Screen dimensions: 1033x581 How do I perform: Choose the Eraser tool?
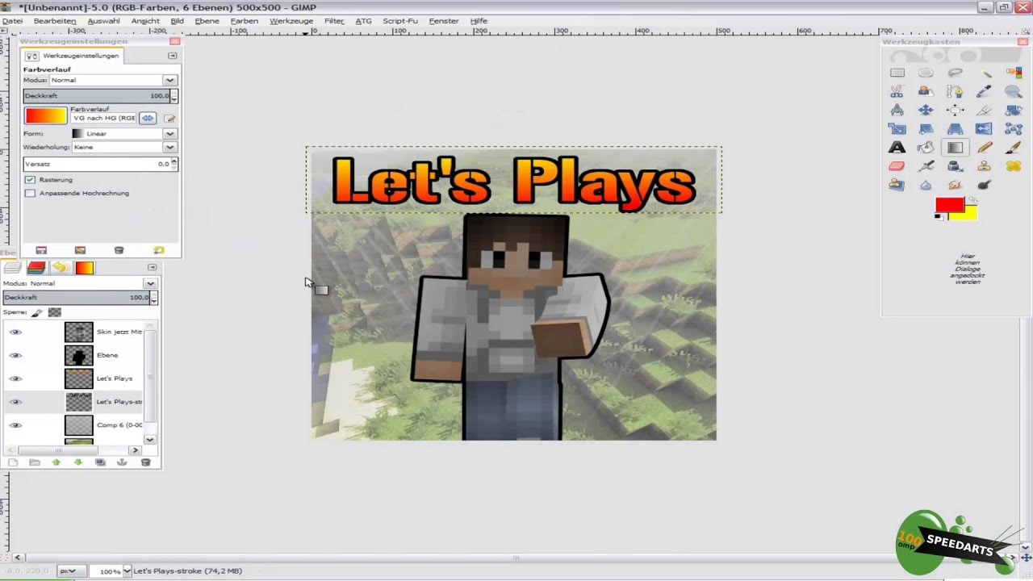[x=897, y=166]
